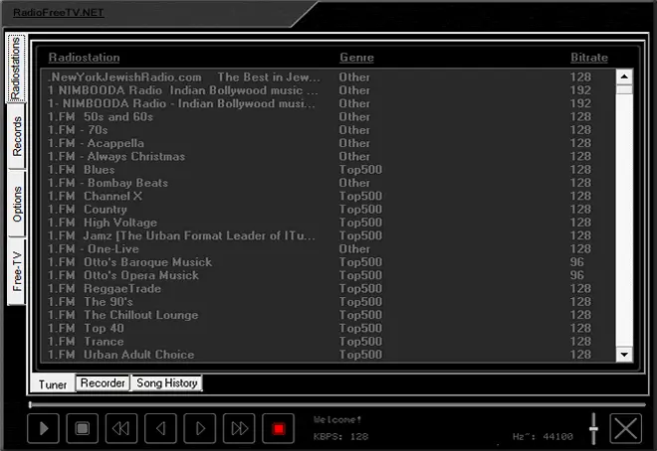The width and height of the screenshot is (657, 451).
Task: Select 1.FM - Always Christmas station
Action: [328, 156]
